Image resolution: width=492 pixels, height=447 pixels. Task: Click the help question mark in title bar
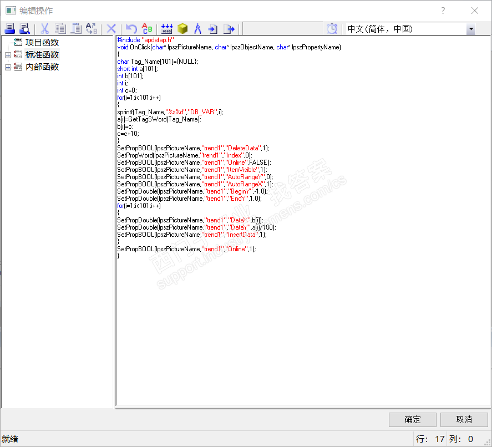coord(443,11)
